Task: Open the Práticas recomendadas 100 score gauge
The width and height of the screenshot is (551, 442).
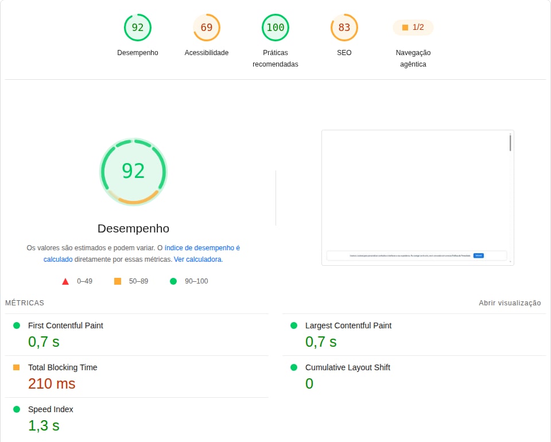Action: [275, 28]
